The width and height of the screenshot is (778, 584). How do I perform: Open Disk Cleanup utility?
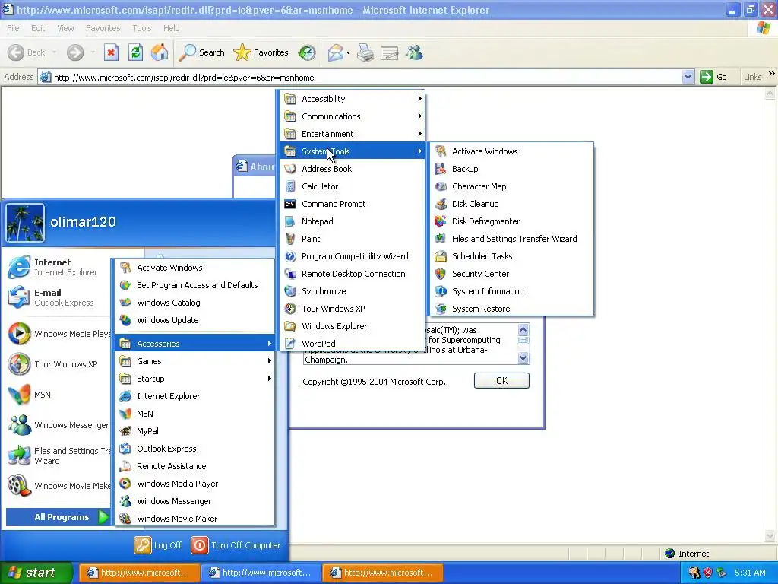pyautogui.click(x=511, y=204)
